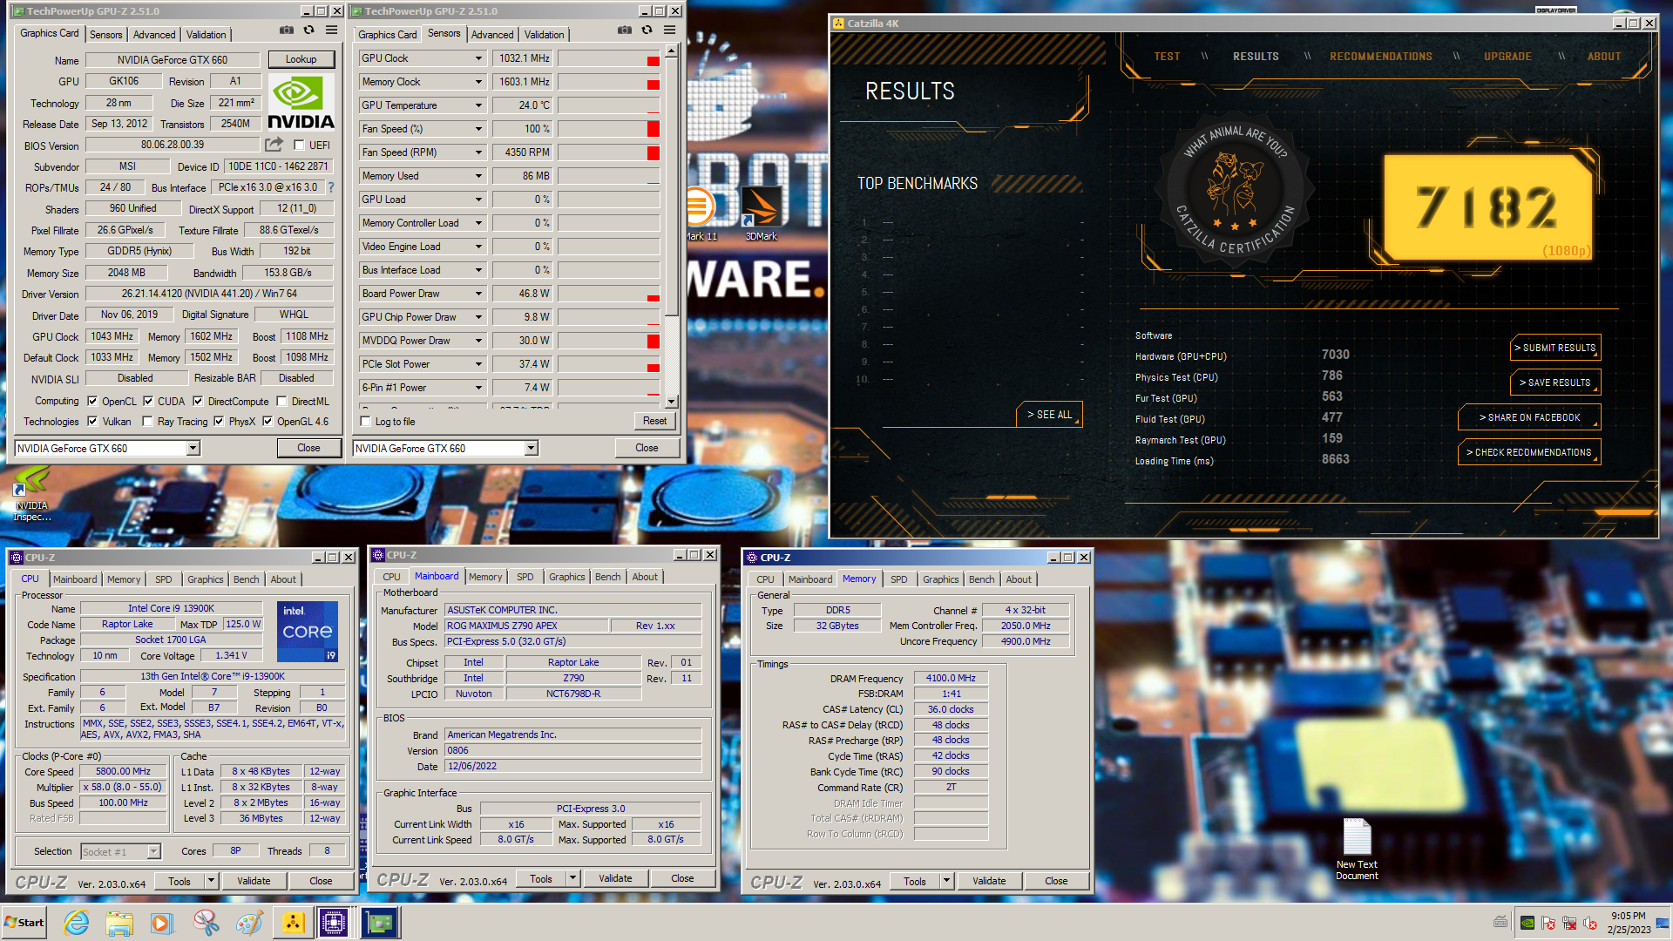The image size is (1673, 941).
Task: Click the CPU-Z taskbar icon
Action: (x=334, y=923)
